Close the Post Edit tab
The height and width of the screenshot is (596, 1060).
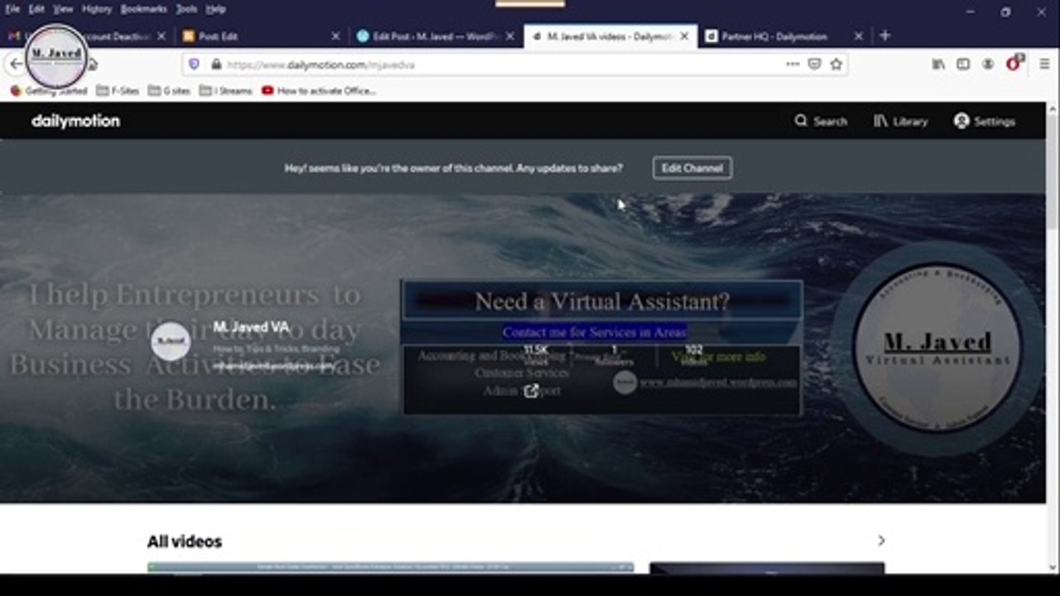click(x=335, y=36)
